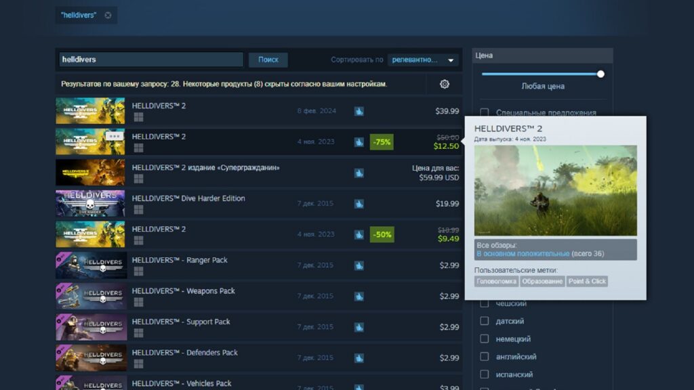694x390 pixels.
Task: Check the немецкий language checkbox
Action: (x=485, y=339)
